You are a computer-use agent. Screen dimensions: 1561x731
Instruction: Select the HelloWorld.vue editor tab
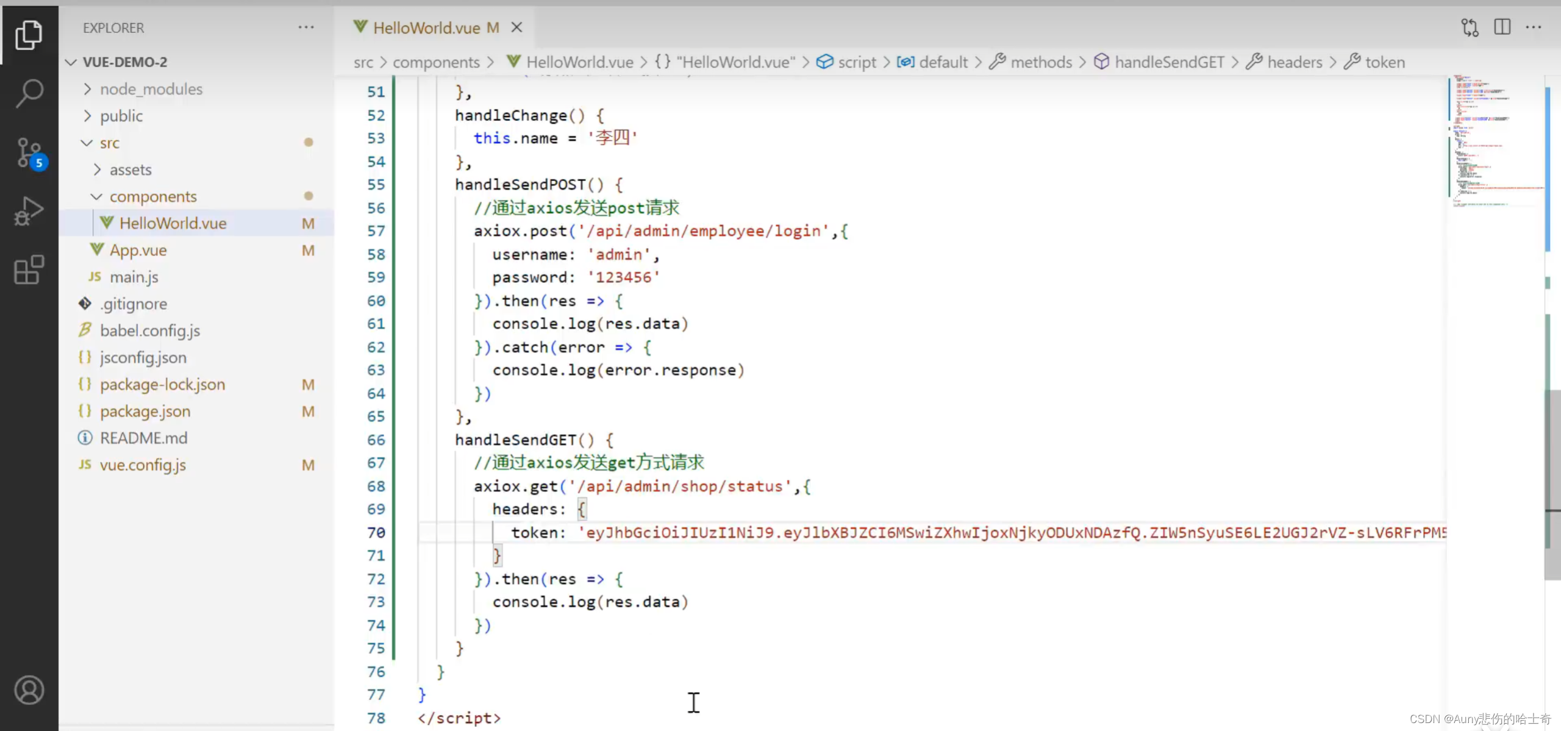(x=426, y=27)
